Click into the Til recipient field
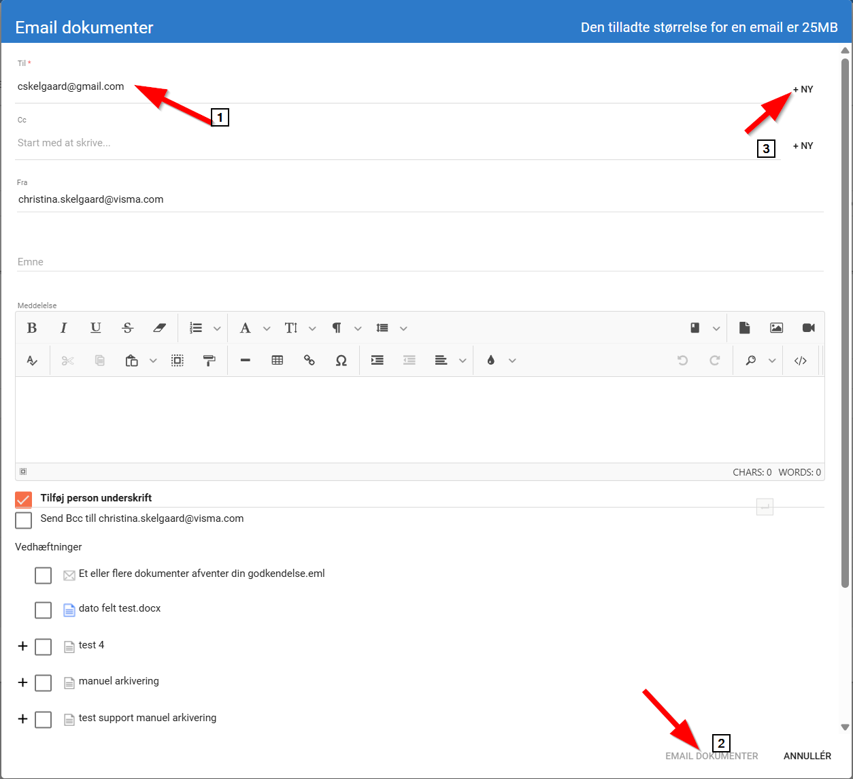Image resolution: width=853 pixels, height=779 pixels. coord(399,86)
